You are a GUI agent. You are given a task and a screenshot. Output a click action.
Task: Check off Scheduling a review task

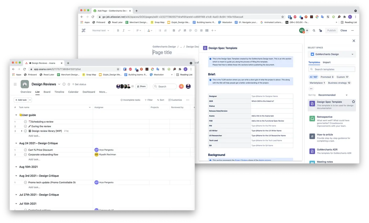pyautogui.click(x=26, y=121)
